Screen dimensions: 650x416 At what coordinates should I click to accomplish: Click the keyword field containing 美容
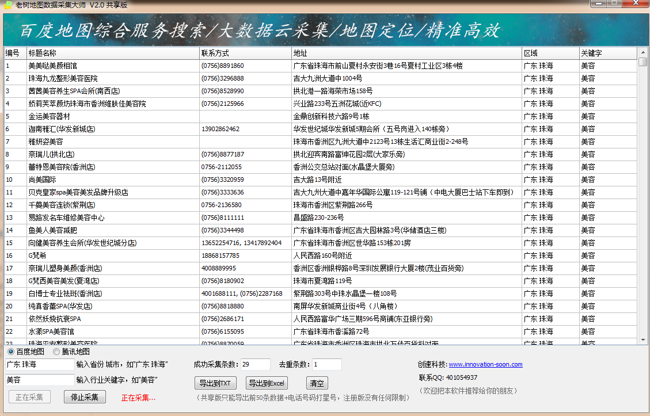[x=40, y=380]
